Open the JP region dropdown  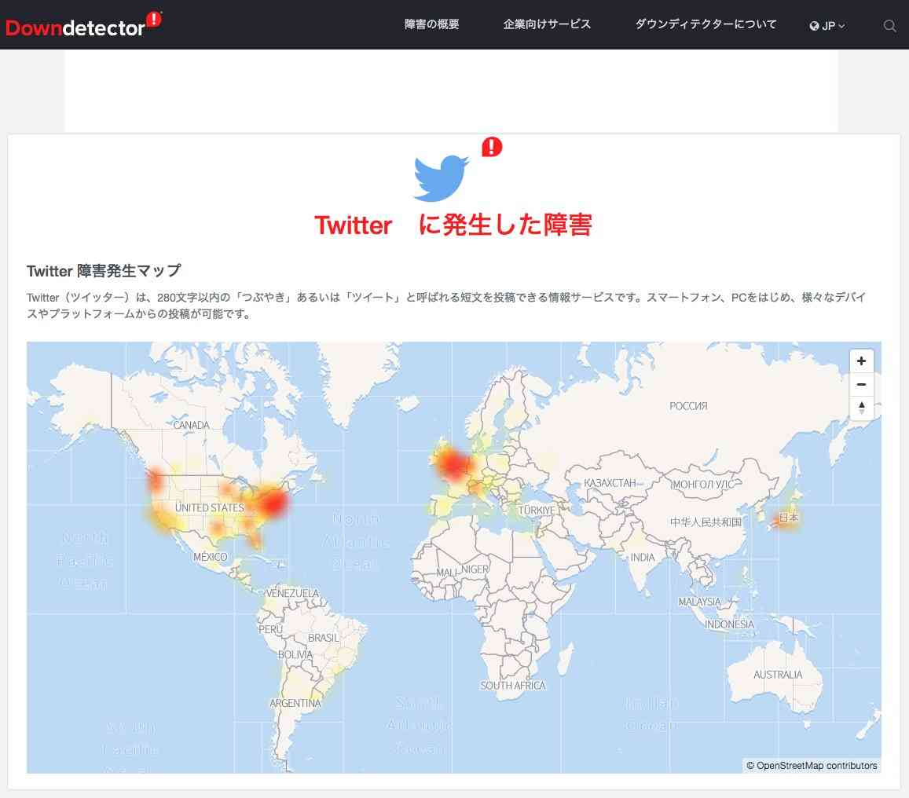(827, 25)
